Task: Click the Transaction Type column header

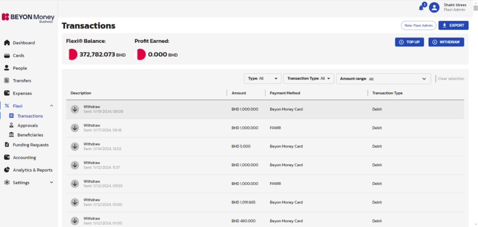Action: click(x=387, y=93)
